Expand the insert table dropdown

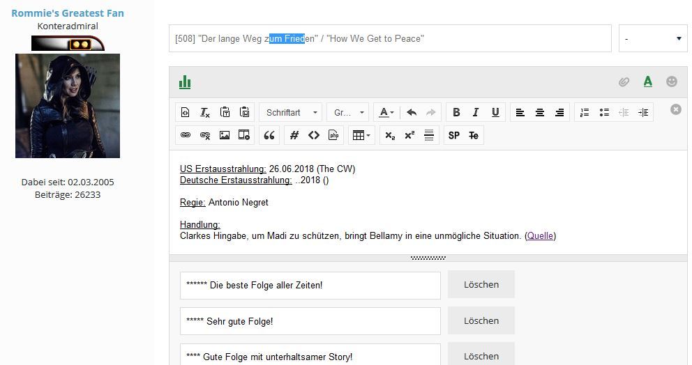[361, 135]
